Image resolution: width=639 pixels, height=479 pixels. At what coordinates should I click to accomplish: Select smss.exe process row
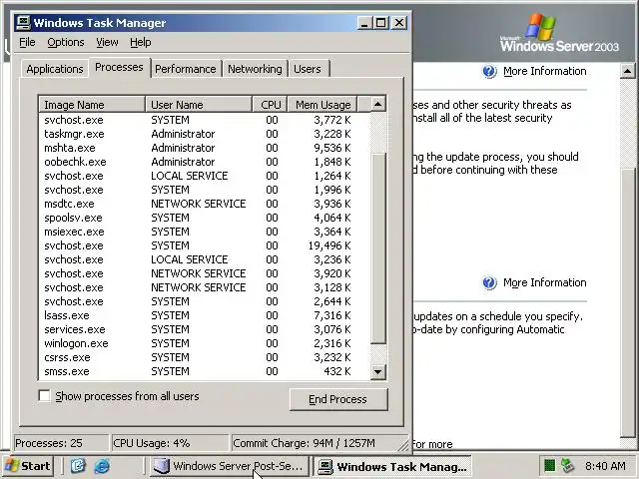205,371
